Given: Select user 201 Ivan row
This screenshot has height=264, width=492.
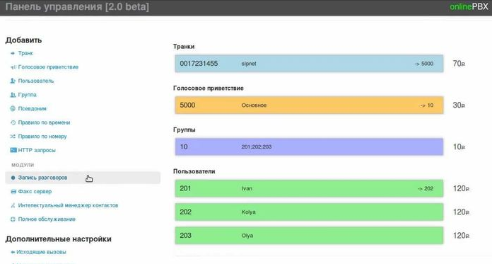Looking at the screenshot, I should pos(309,188).
